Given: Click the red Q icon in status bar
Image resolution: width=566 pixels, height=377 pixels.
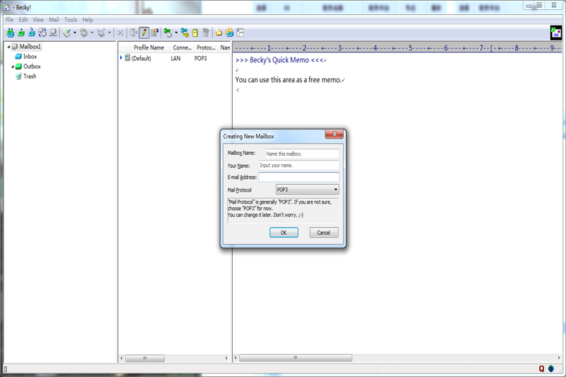Looking at the screenshot, I should click(541, 369).
